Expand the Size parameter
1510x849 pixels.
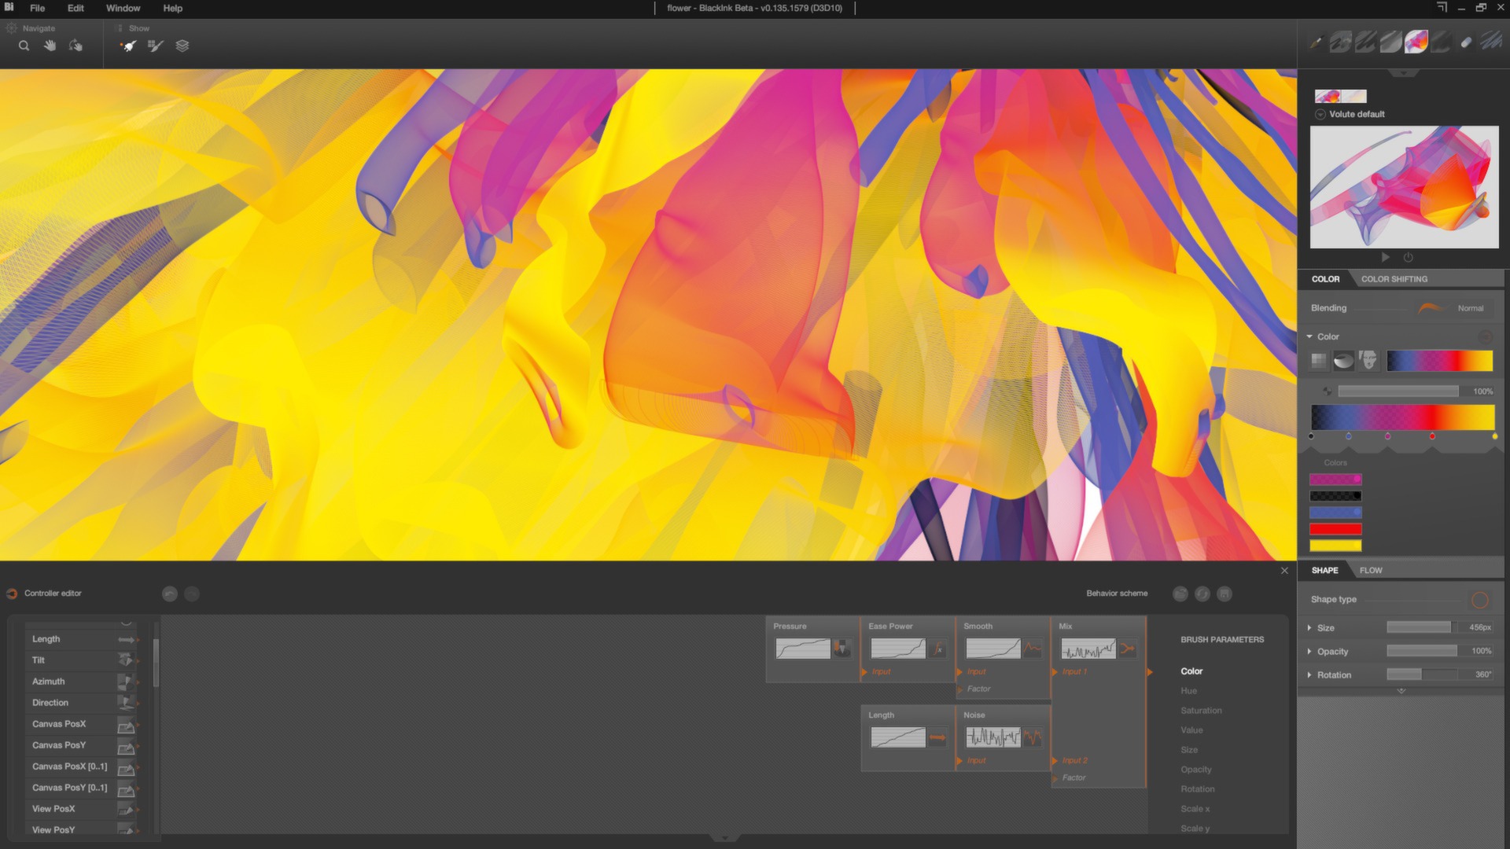1309,628
